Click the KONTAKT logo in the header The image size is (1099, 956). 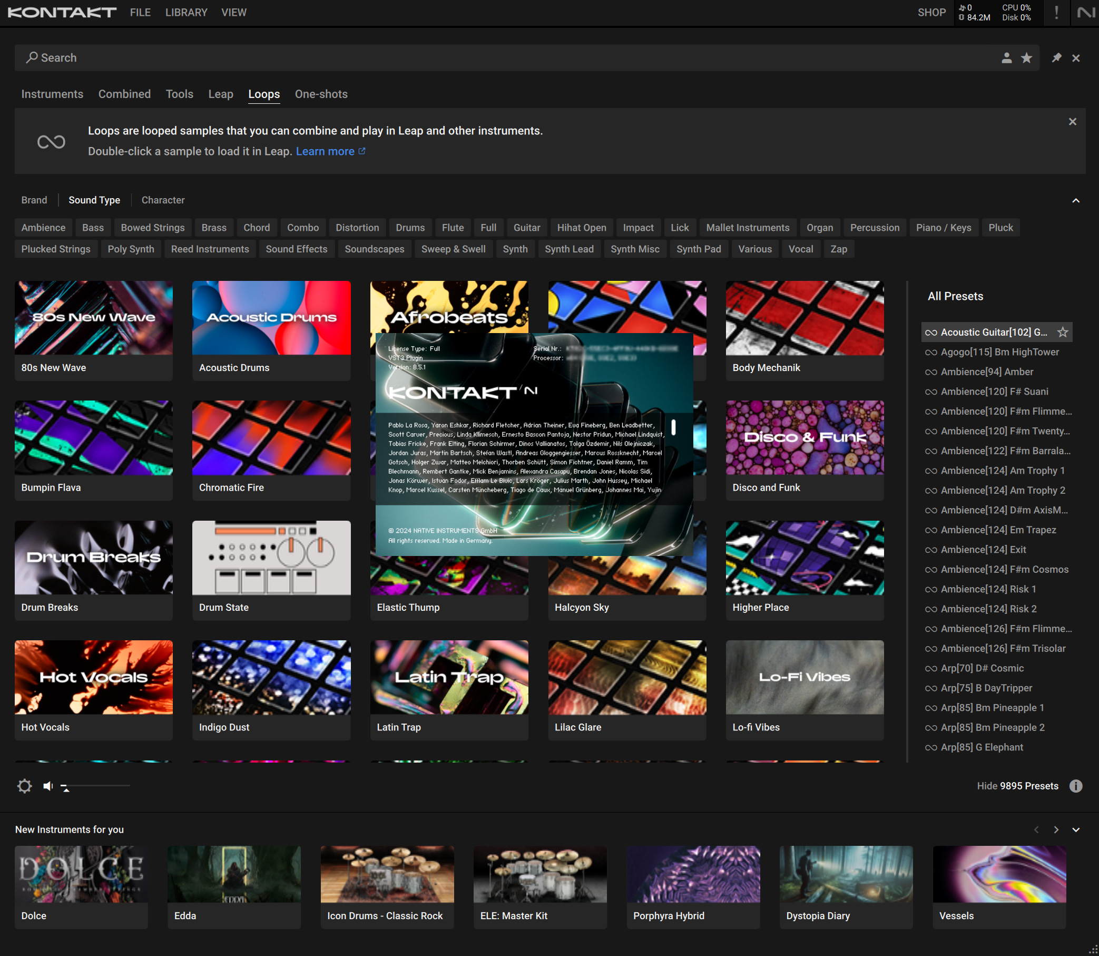coord(62,12)
